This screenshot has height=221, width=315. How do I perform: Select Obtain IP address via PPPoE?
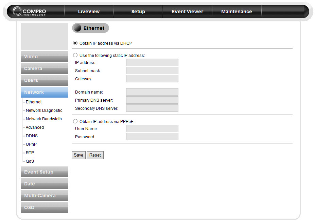(x=75, y=121)
